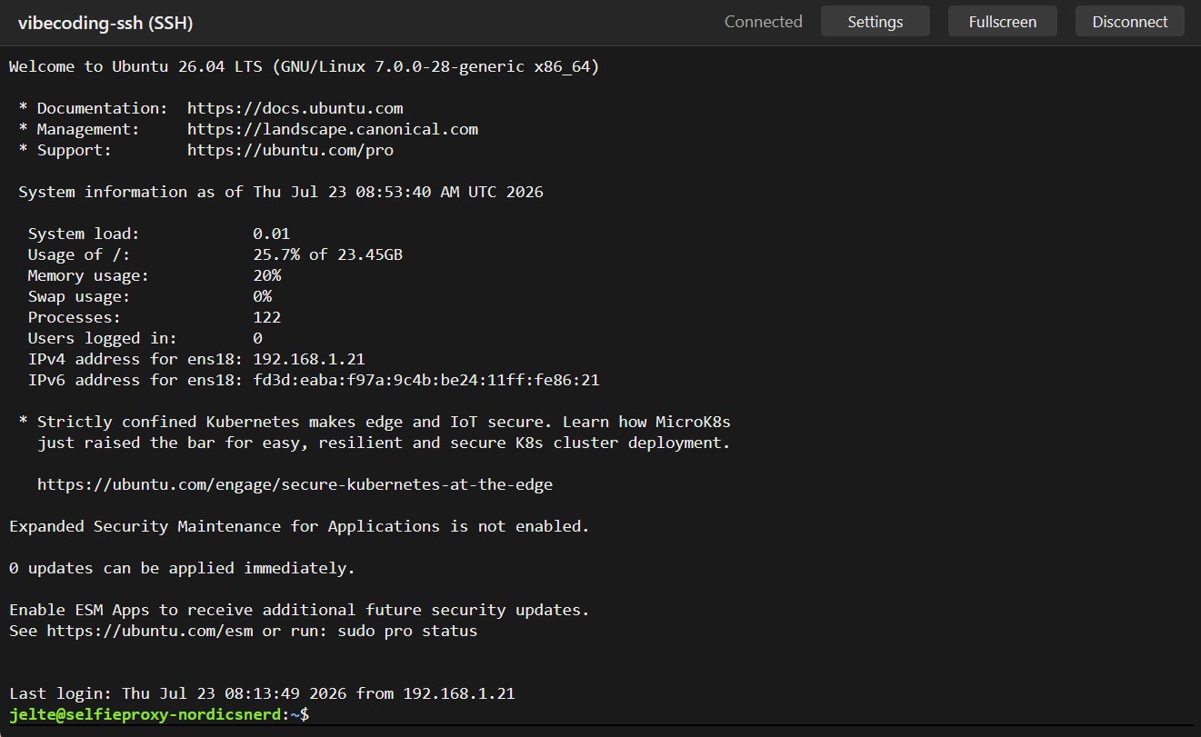Open the secure-kubernetes-at-the-edge URL
This screenshot has height=737, width=1201.
pos(295,484)
